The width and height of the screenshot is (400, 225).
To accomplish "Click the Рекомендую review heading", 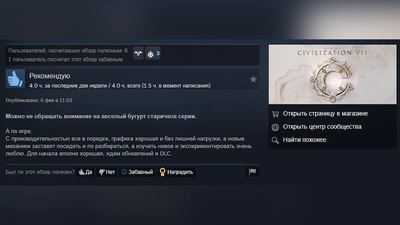I will 50,76.
